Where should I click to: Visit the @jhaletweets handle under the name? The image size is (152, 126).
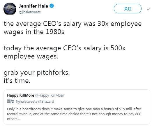[30, 12]
